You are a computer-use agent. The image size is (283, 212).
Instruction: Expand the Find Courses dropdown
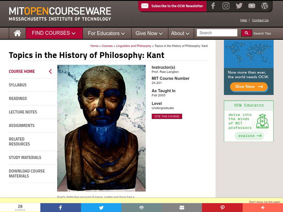tap(54, 33)
